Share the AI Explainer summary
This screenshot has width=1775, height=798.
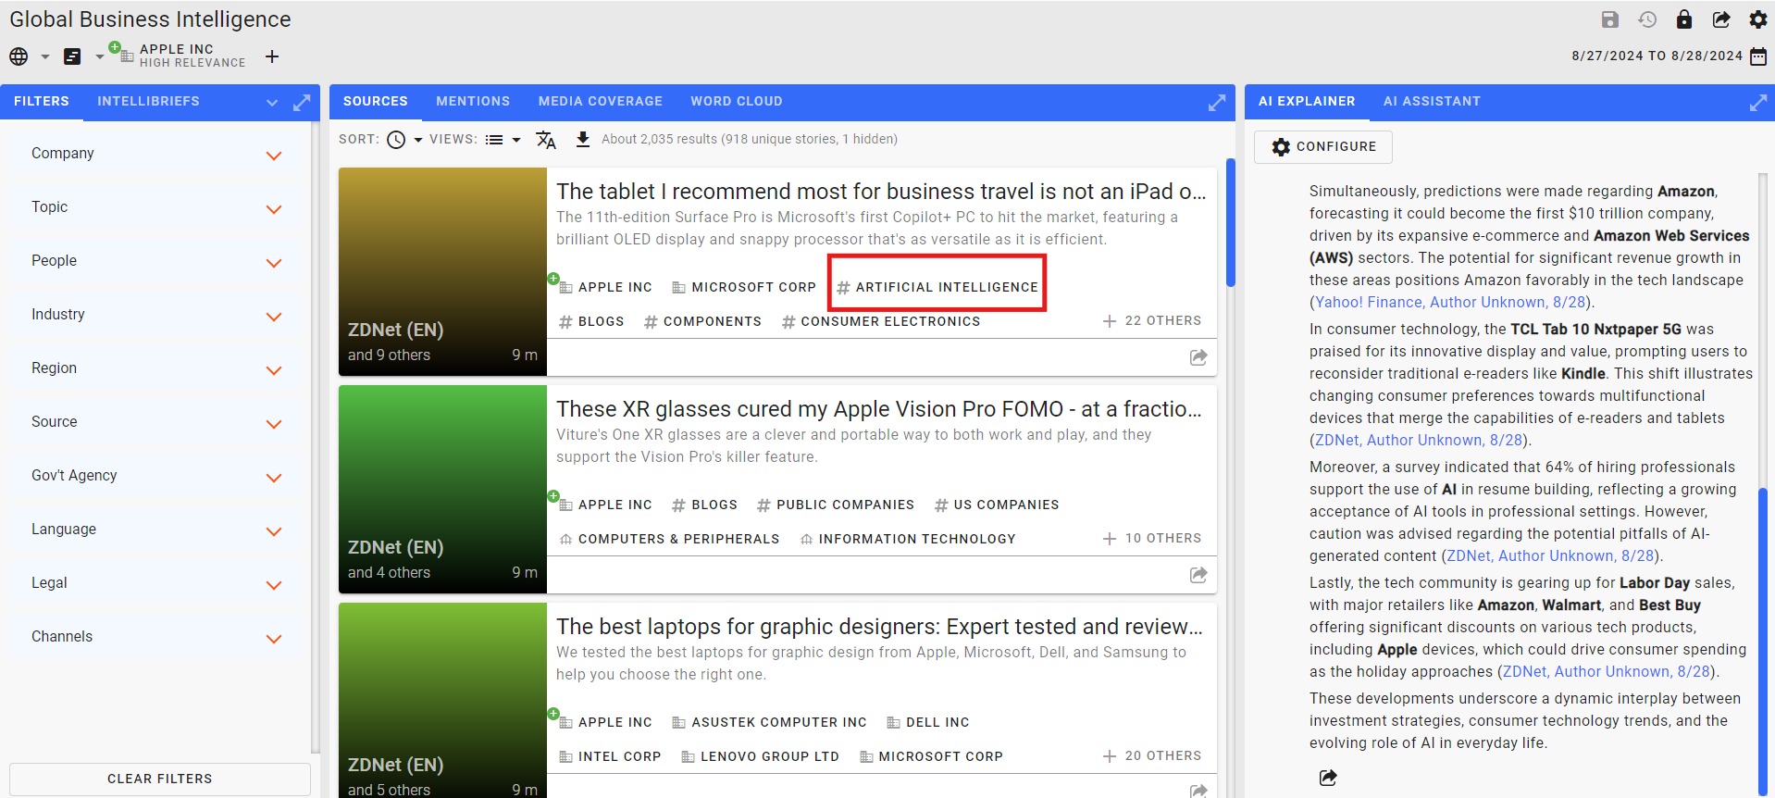pyautogui.click(x=1328, y=778)
